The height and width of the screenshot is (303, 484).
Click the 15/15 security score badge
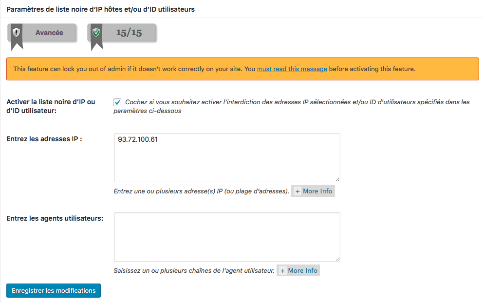pyautogui.click(x=129, y=33)
